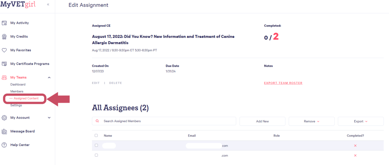Screen dimensions: 389x165
Task: Open the My Account gear icon
Action: [4, 117]
